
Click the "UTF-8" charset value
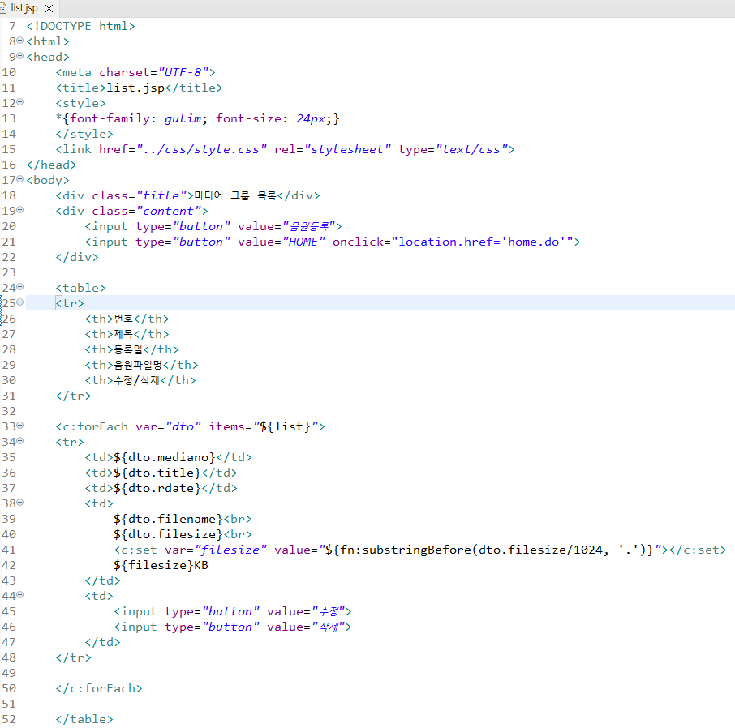click(183, 72)
